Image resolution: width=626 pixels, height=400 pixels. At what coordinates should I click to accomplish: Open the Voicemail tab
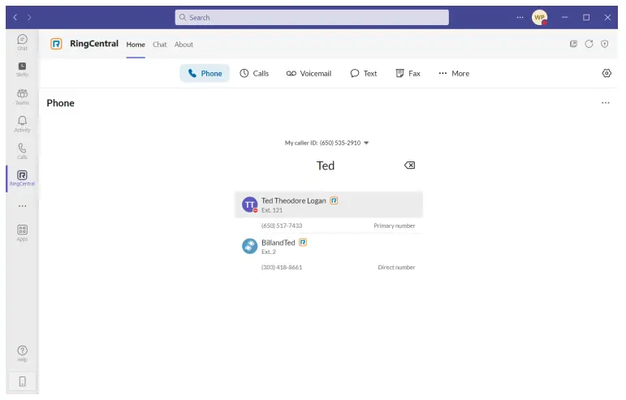[309, 73]
